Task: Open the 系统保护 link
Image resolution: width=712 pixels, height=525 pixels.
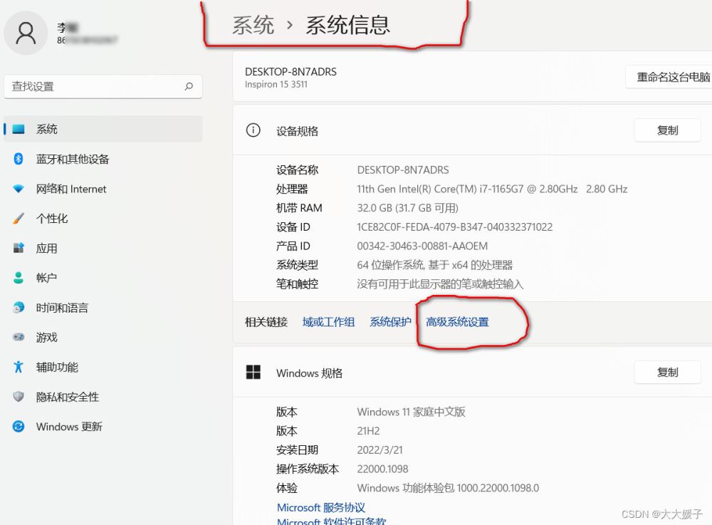Action: coord(390,322)
